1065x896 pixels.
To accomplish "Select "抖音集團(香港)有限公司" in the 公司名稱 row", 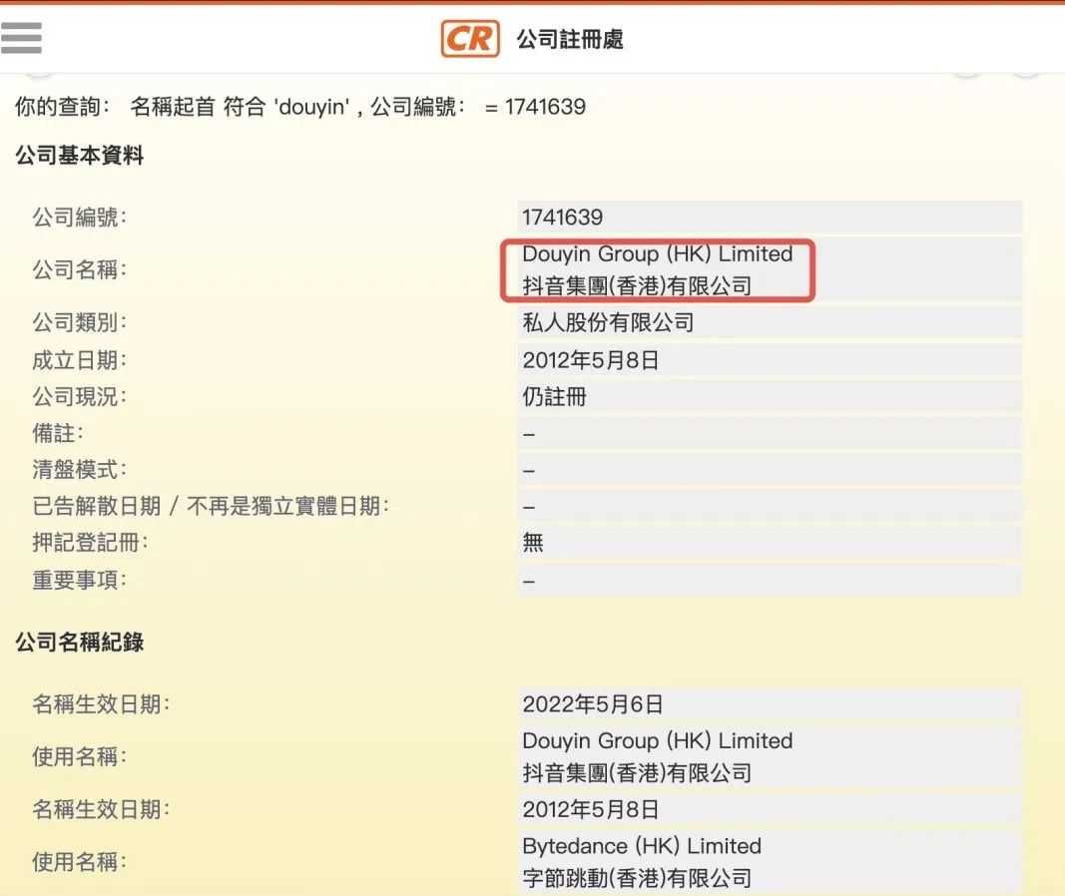I will pyautogui.click(x=637, y=285).
